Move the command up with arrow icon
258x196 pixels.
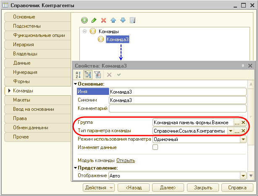(x=113, y=20)
